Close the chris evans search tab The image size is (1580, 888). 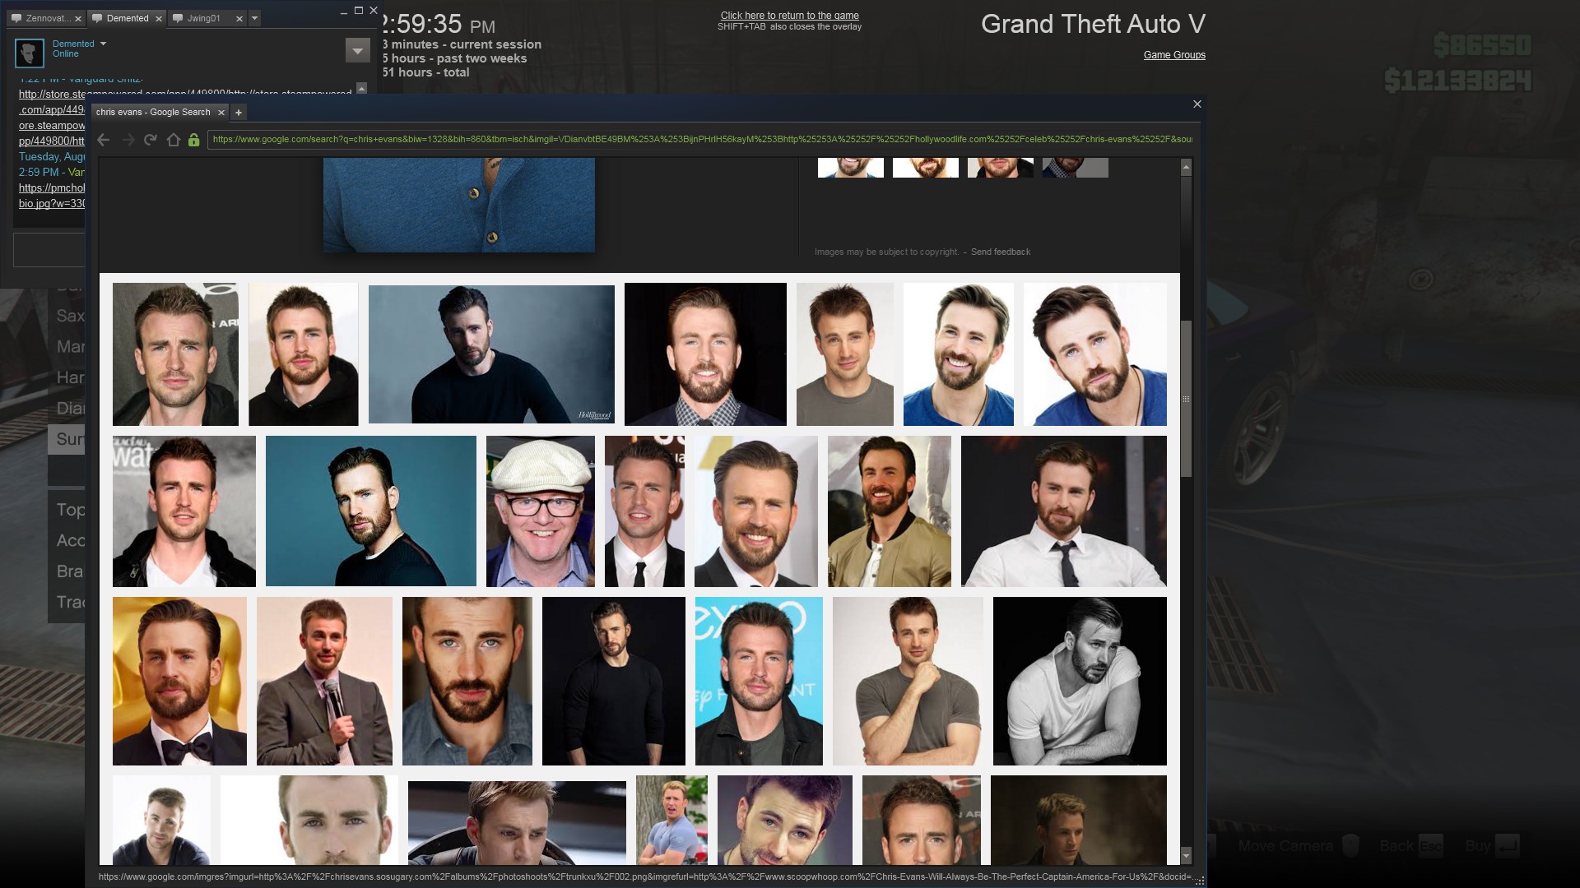pyautogui.click(x=221, y=113)
